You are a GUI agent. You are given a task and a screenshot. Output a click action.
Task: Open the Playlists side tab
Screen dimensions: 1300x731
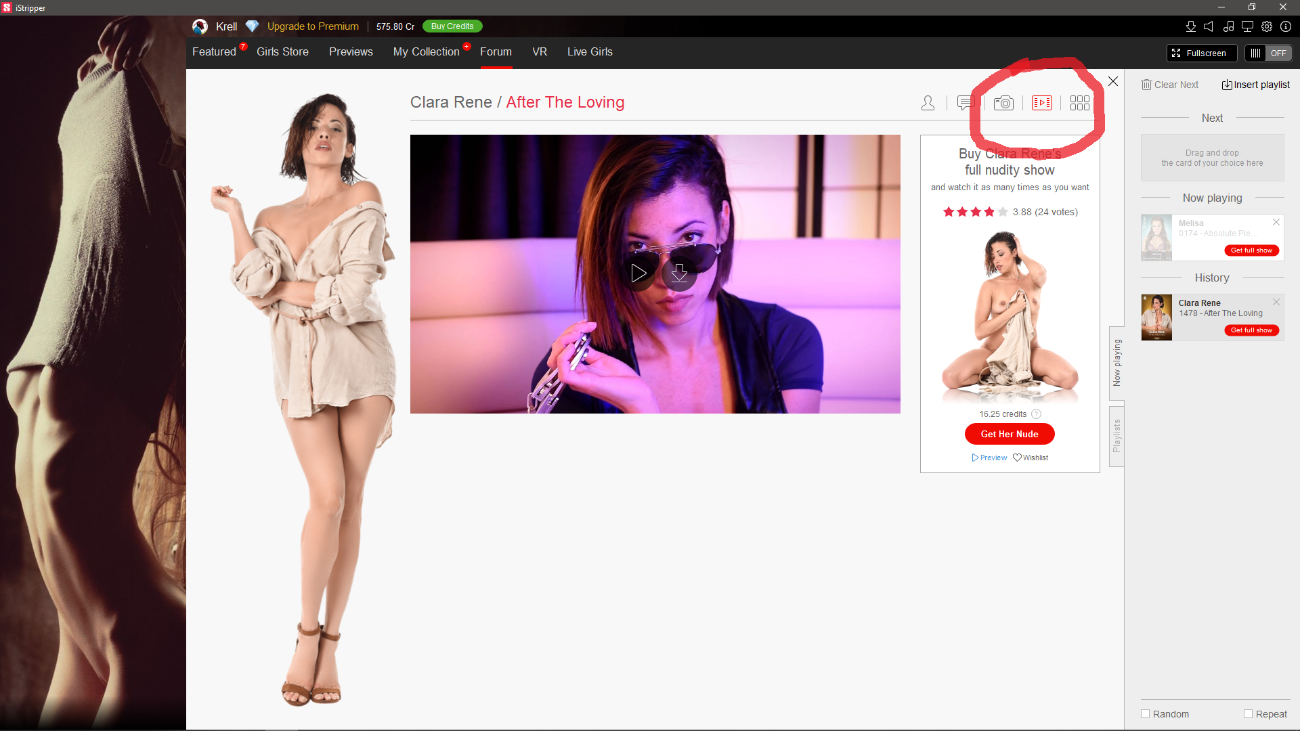coord(1117,437)
